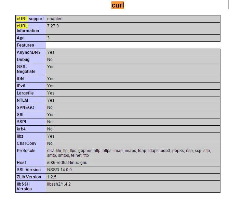Select the 'No' value beside krb4
Screen dimensions: 229x202
click(x=50, y=129)
